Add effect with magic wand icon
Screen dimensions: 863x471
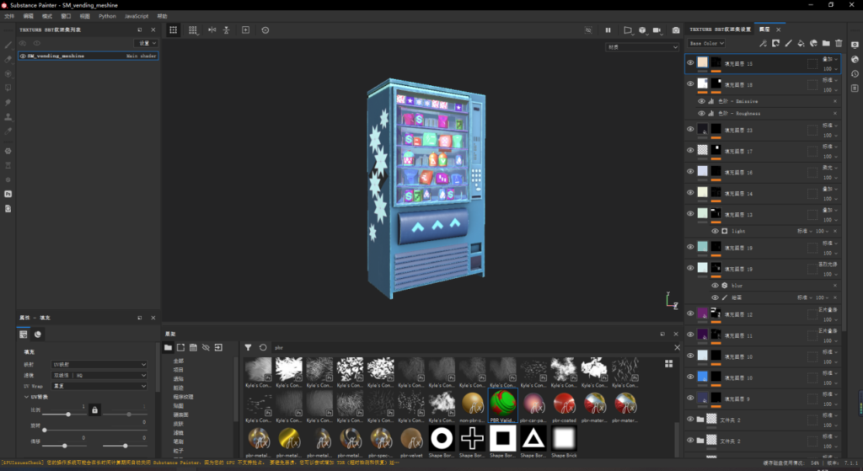click(763, 43)
